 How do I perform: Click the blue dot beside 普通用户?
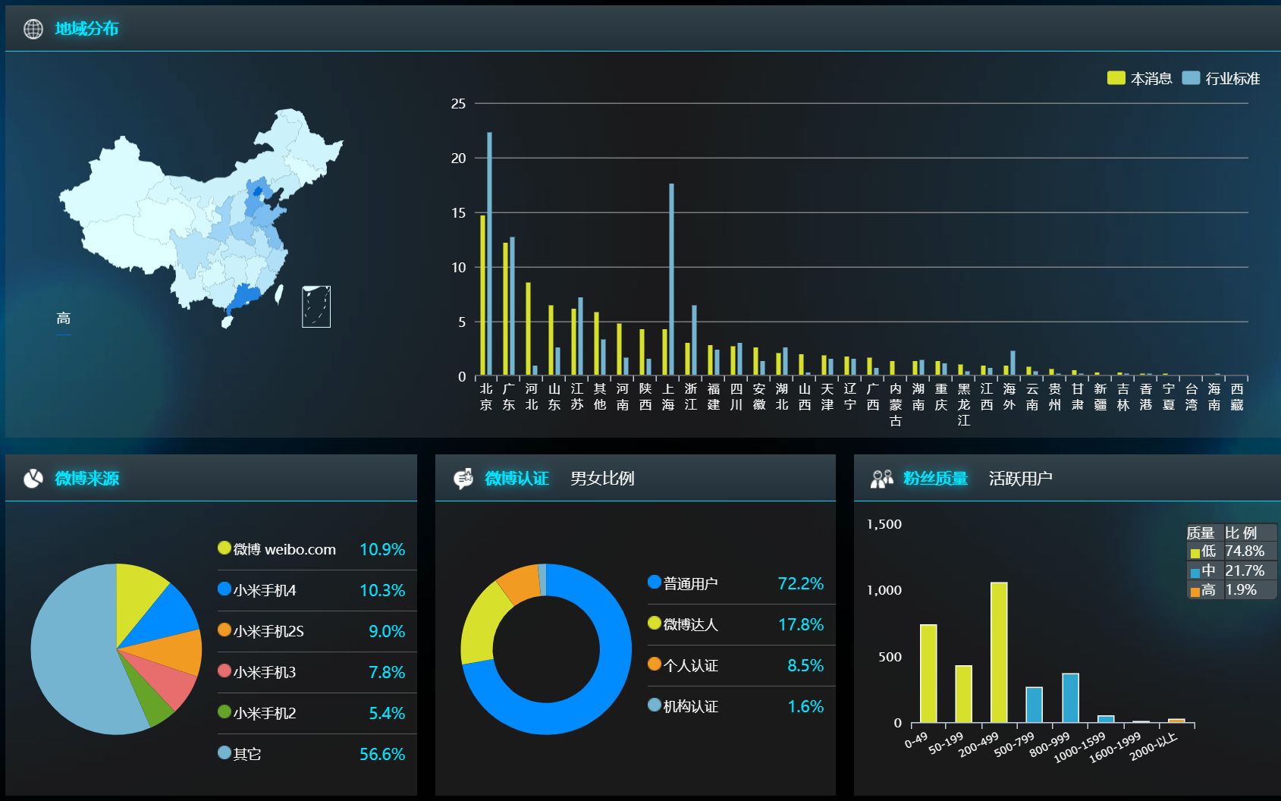(655, 582)
